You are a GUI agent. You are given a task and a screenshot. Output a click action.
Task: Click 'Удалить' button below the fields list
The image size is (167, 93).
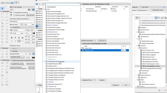(102, 80)
